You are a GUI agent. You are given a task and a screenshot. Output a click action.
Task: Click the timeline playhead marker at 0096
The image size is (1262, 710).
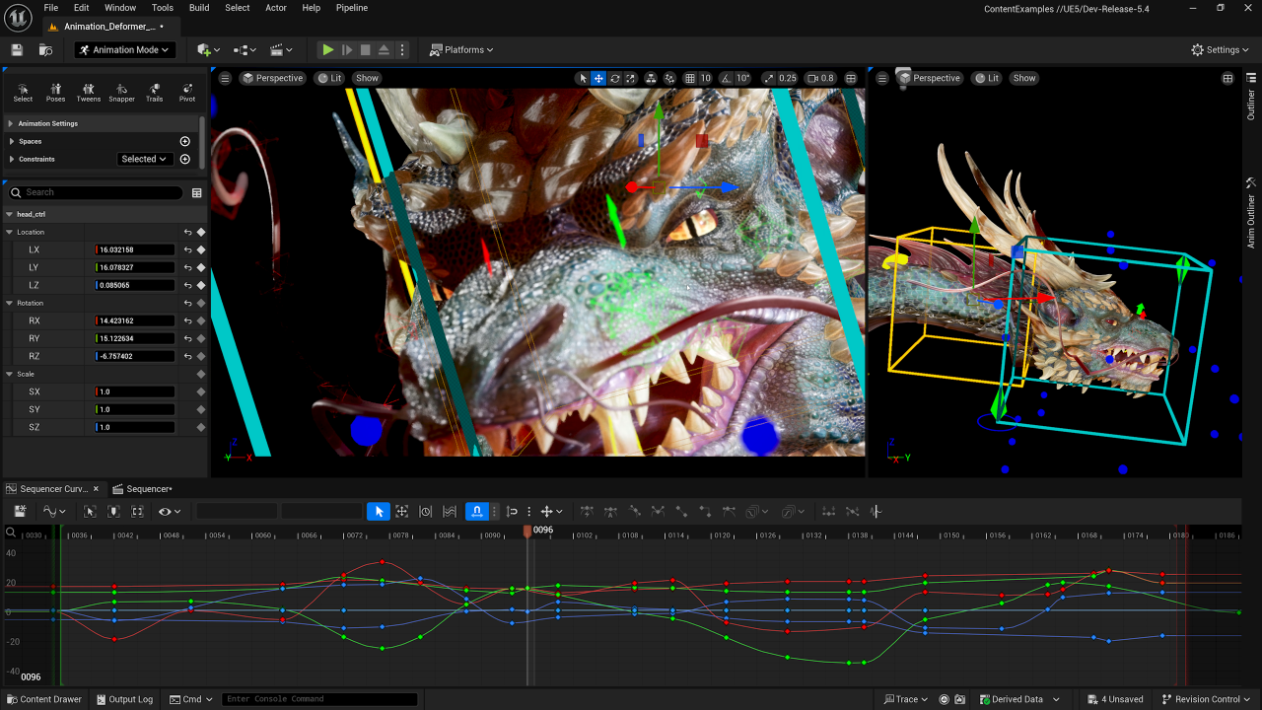[x=527, y=531]
